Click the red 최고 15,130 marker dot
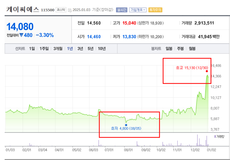Screen dimensions: 230x160 pyautogui.click(x=207, y=71)
